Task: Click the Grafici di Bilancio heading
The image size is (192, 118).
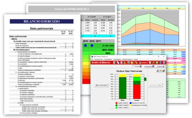Action: (x=101, y=63)
